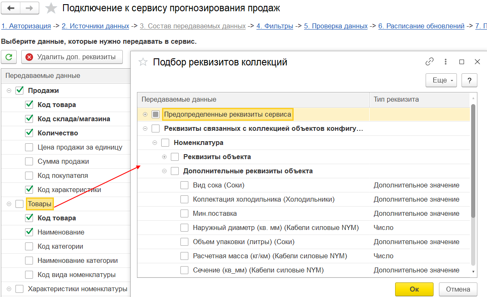487x297 pixels.
Task: Add the page to favorites with the star
Action: point(51,8)
